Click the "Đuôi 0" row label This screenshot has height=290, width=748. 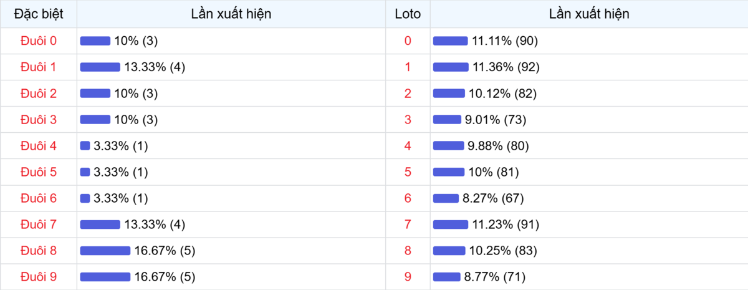[x=39, y=41]
